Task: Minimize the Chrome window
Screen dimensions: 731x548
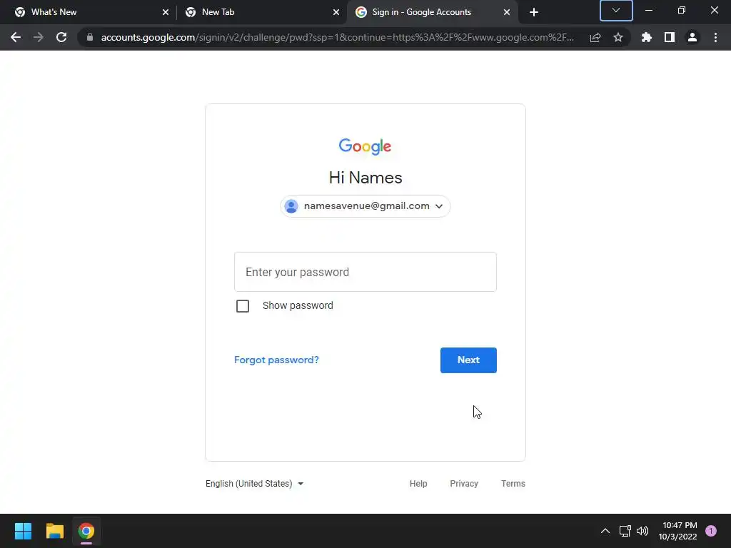Action: [x=649, y=10]
